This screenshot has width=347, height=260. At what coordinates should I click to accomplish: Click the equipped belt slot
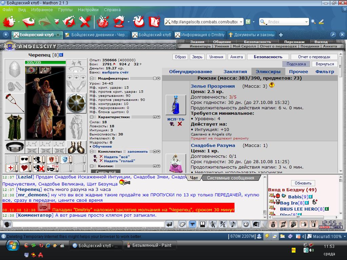point(15,147)
